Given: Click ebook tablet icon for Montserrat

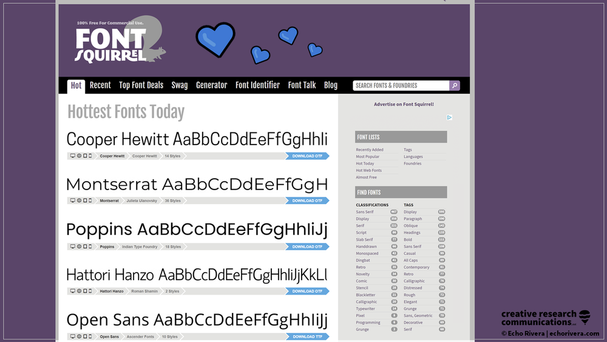Looking at the screenshot, I should tap(85, 200).
